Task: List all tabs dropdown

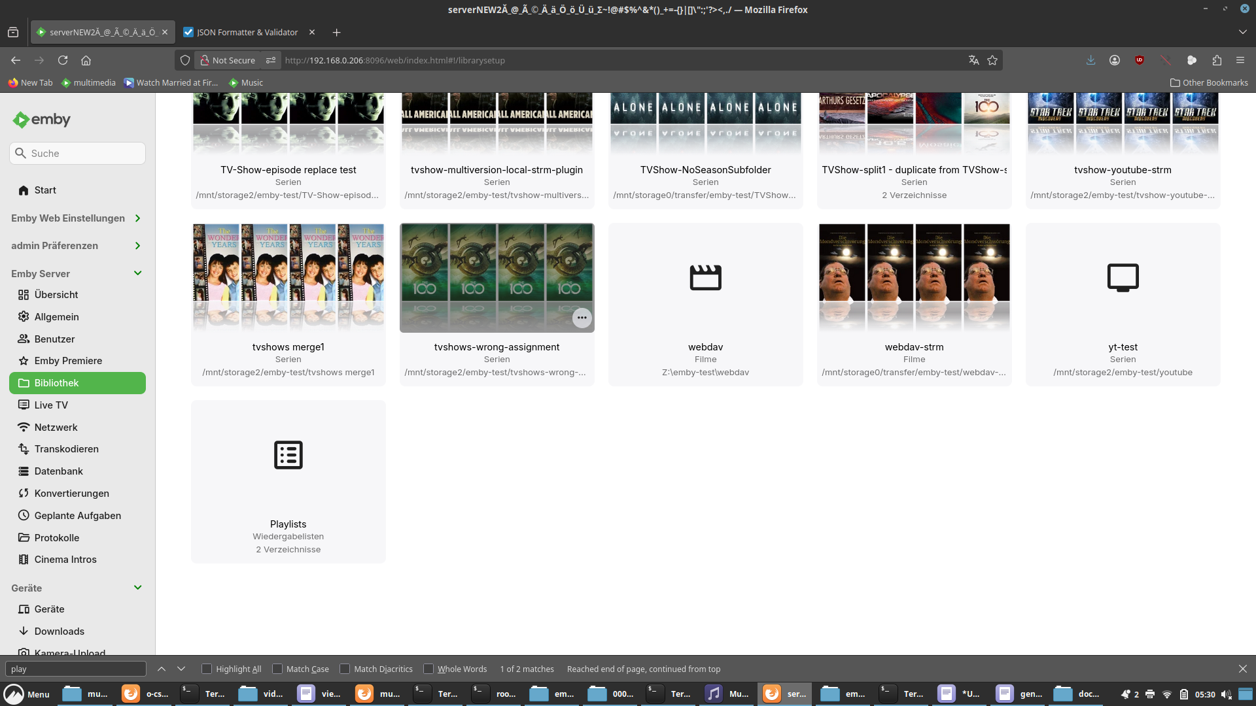Action: 1243,32
